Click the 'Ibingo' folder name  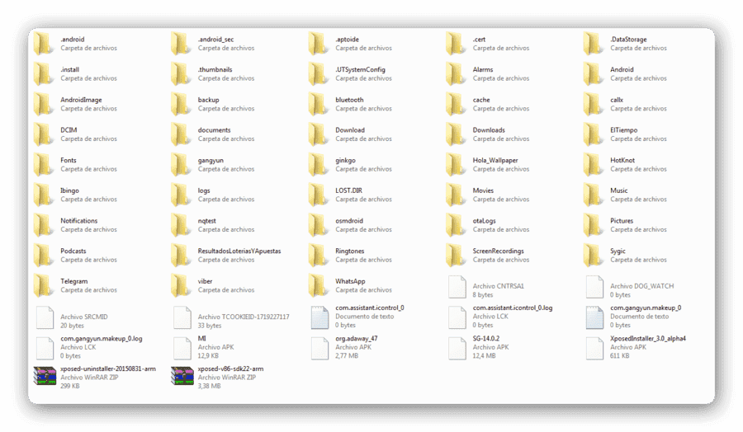[x=69, y=190]
